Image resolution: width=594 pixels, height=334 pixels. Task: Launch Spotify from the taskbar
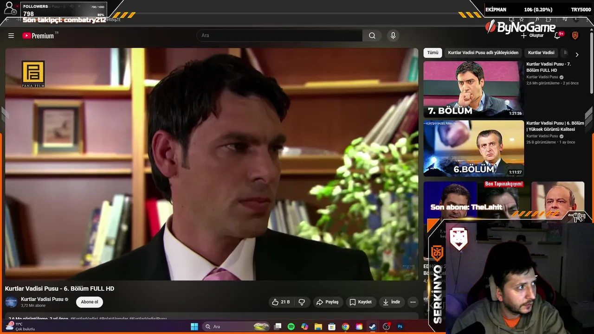pyautogui.click(x=291, y=327)
